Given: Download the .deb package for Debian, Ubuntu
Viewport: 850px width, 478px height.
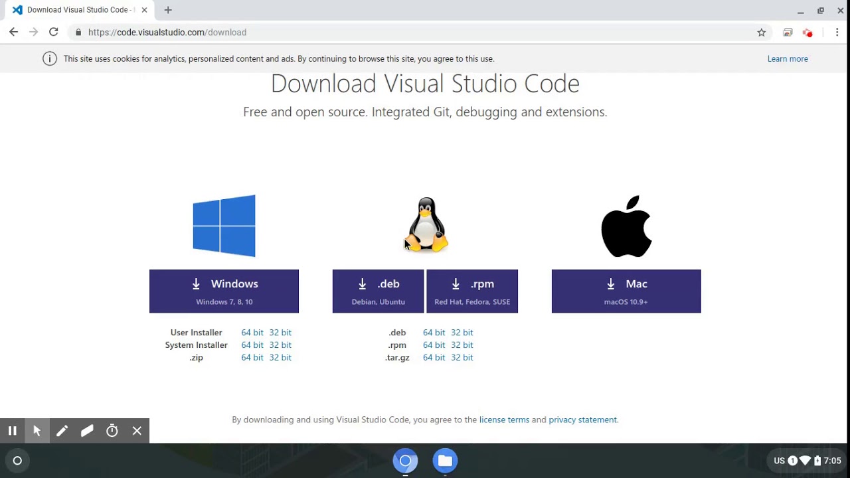Looking at the screenshot, I should tap(378, 291).
